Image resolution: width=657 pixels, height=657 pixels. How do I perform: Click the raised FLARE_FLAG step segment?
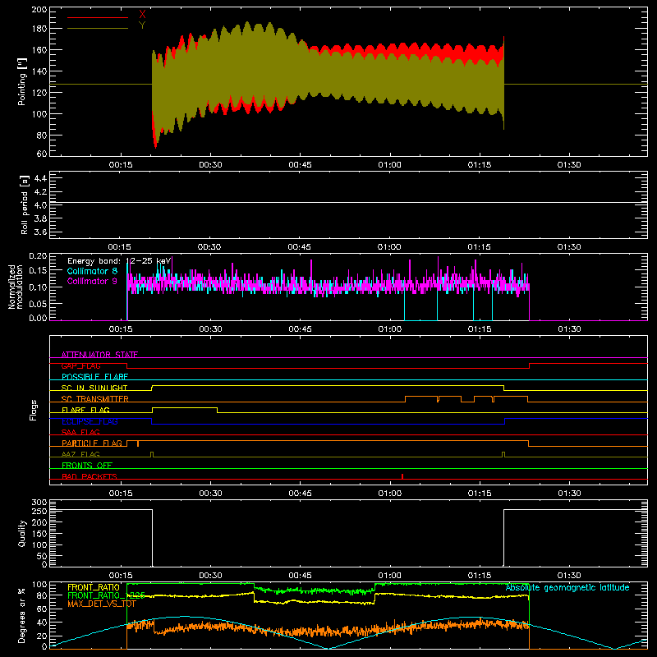click(x=185, y=407)
